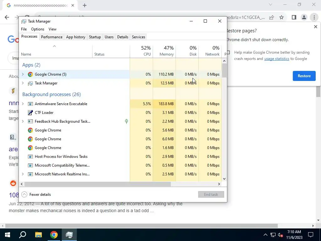Click the Antimalware Service Executable process icon
Image resolution: width=321 pixels, height=241 pixels.
30,104
